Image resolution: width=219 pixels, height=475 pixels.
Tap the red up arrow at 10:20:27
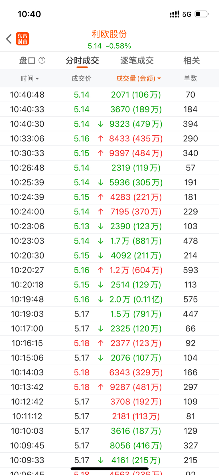[x=101, y=270]
